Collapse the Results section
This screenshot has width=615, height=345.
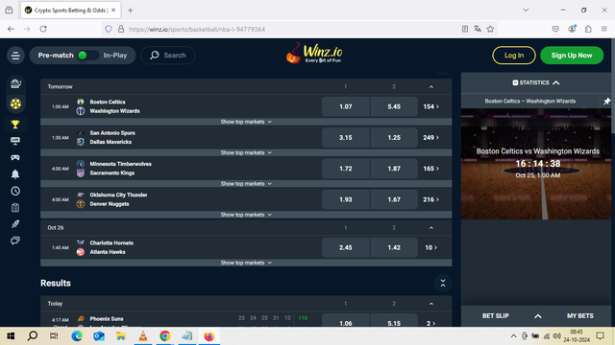tap(443, 284)
